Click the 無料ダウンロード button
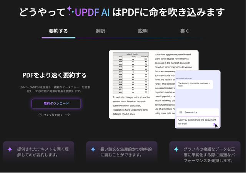The height and width of the screenshot is (173, 246). 56,104
